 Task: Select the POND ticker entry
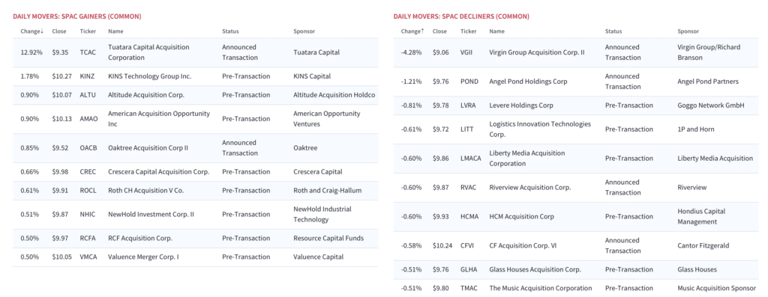469,82
